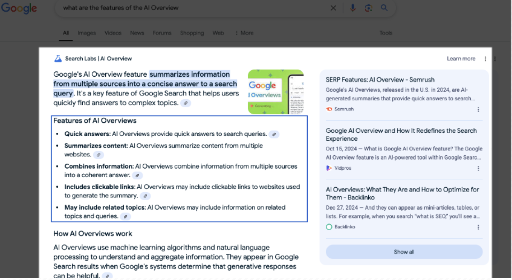Expand the More search filters menu
The height and width of the screenshot is (280, 512).
click(x=244, y=33)
